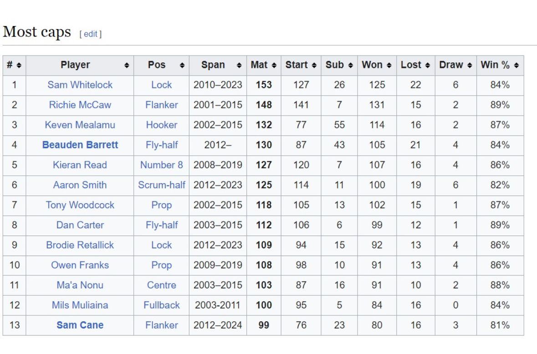Sort by Lost column arrows
This screenshot has height=354, width=537.
[x=428, y=66]
